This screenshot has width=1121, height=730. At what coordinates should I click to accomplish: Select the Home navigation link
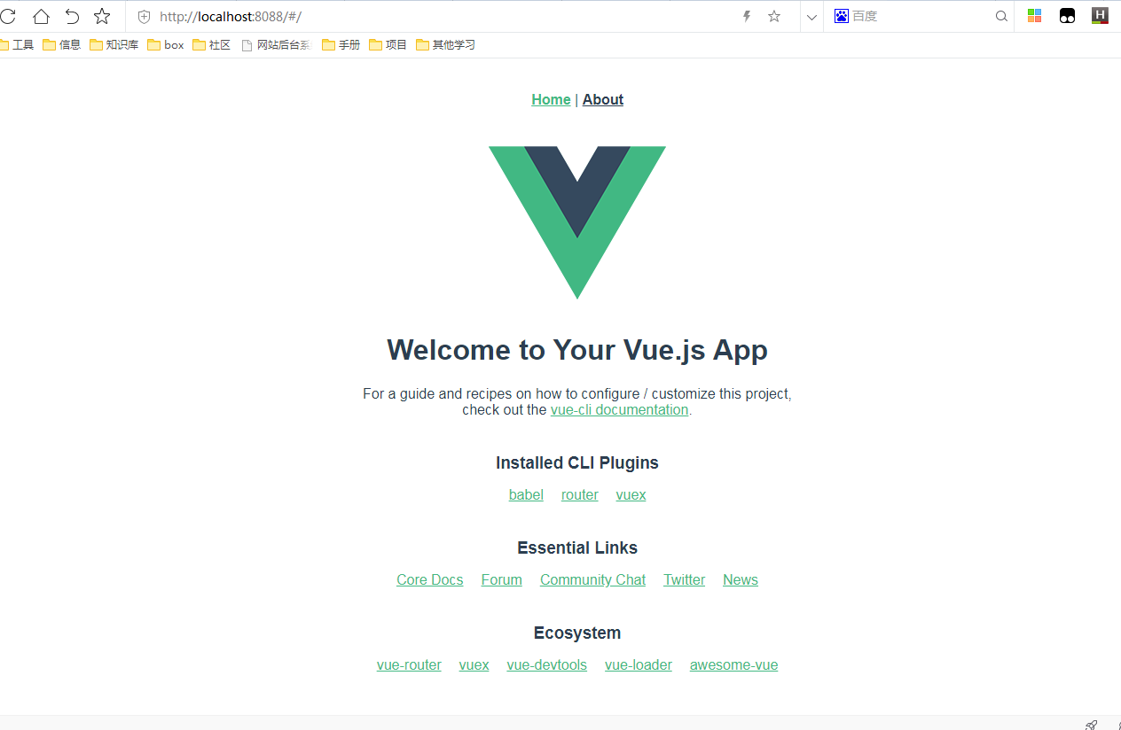click(551, 99)
